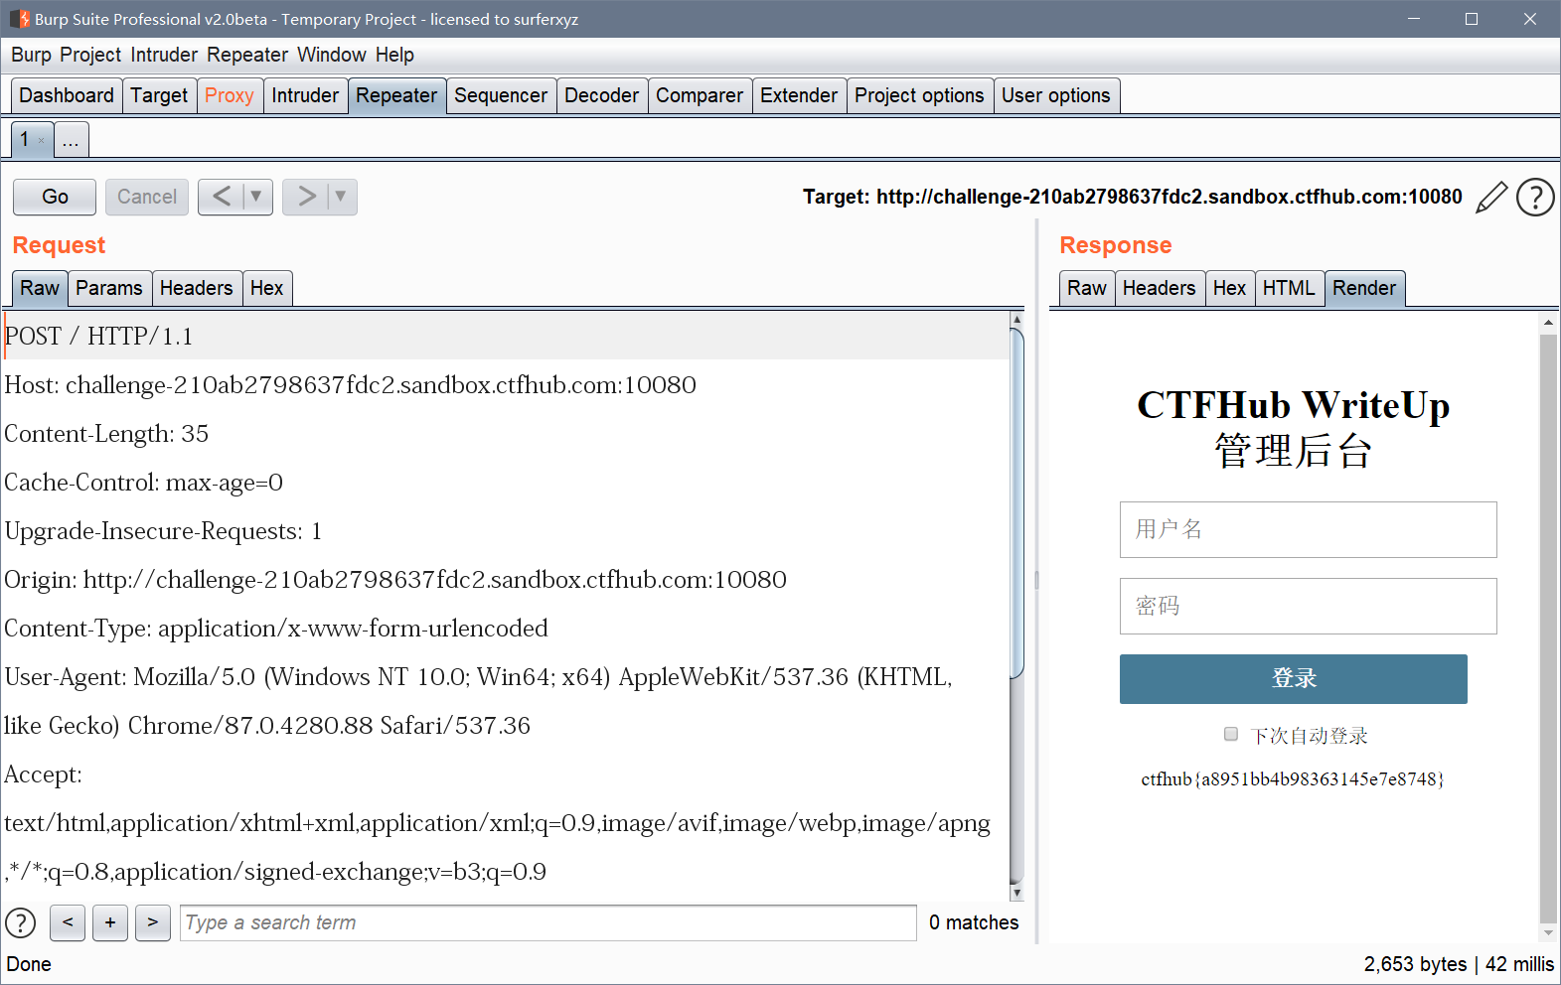
Task: Open the Comparer tab
Action: pyautogui.click(x=700, y=95)
